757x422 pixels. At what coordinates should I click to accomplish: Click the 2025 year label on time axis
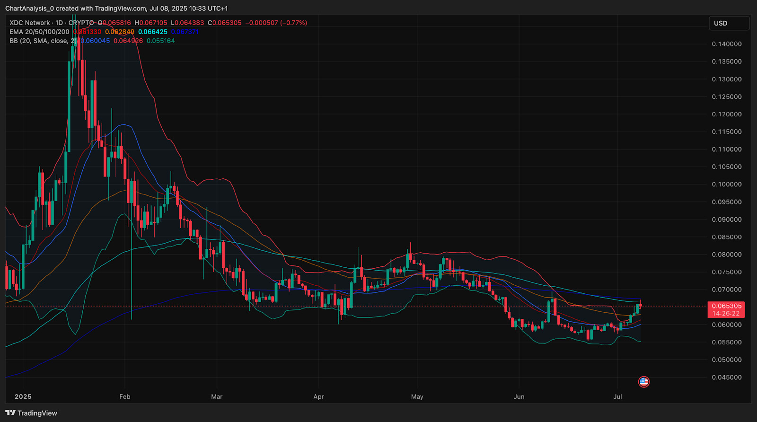click(x=23, y=396)
